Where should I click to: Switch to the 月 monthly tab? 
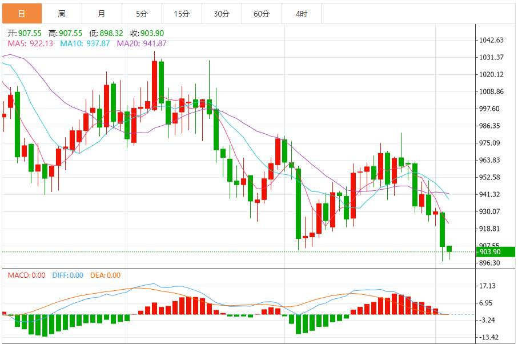click(102, 14)
